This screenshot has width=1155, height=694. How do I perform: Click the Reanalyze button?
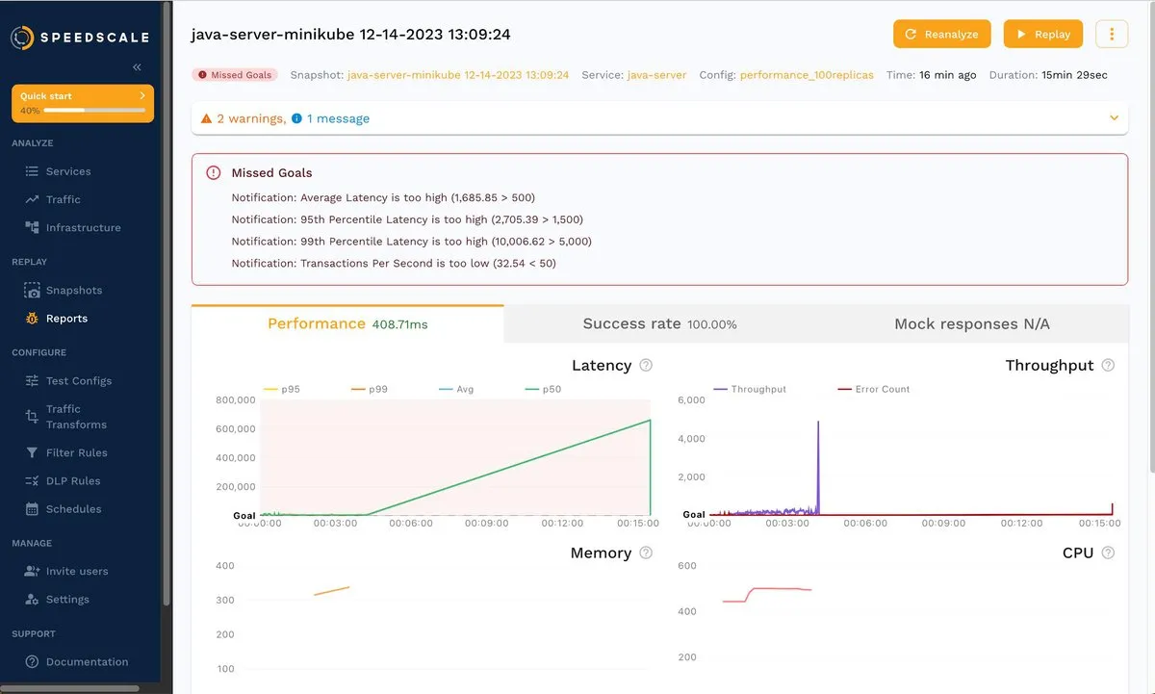coord(941,34)
